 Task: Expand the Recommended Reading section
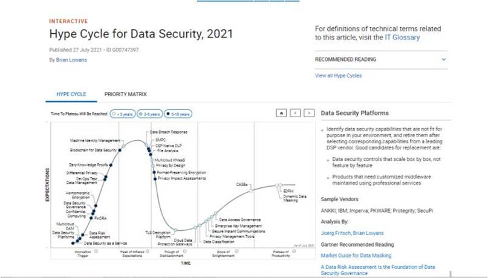tap(443, 59)
